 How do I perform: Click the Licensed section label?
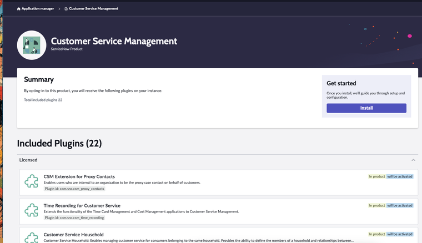pos(28,160)
